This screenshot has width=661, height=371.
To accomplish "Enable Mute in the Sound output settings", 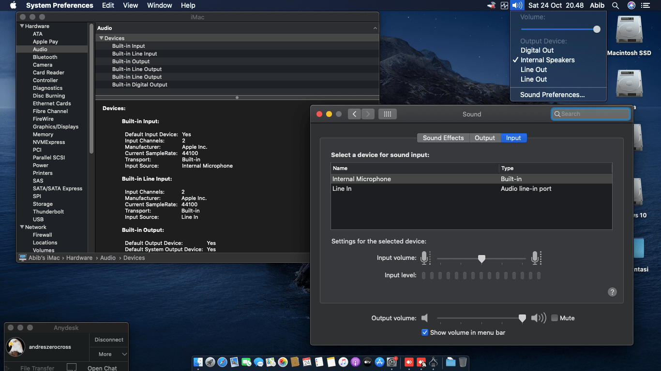I will click(553, 318).
